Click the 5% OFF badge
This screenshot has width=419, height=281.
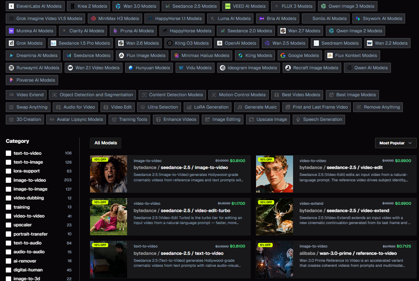pos(265,245)
